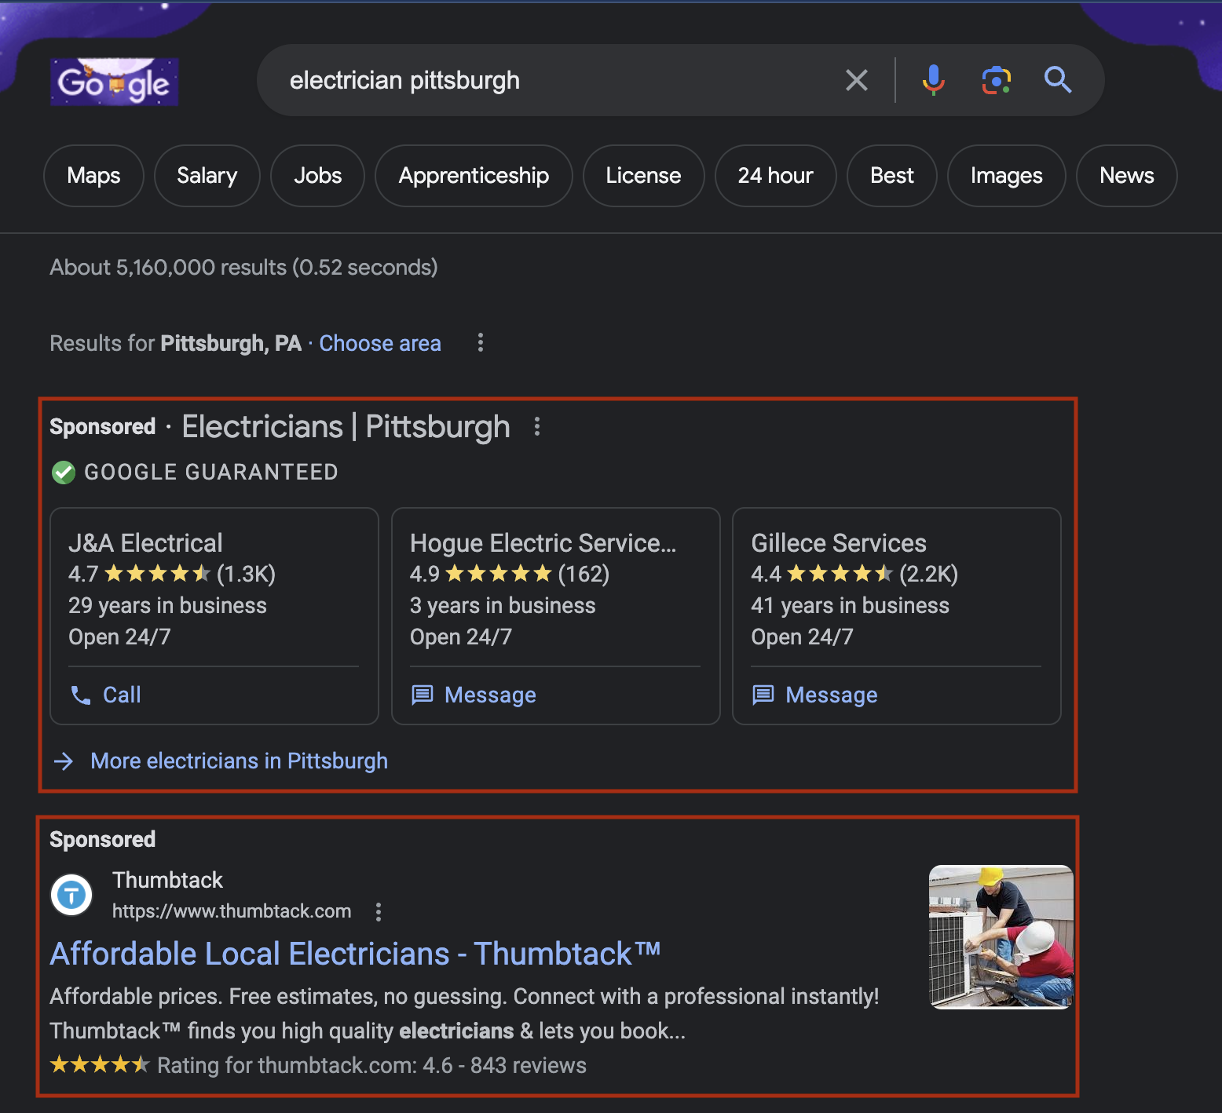Click the Hogue Electric Service business name
The image size is (1222, 1113).
[543, 543]
